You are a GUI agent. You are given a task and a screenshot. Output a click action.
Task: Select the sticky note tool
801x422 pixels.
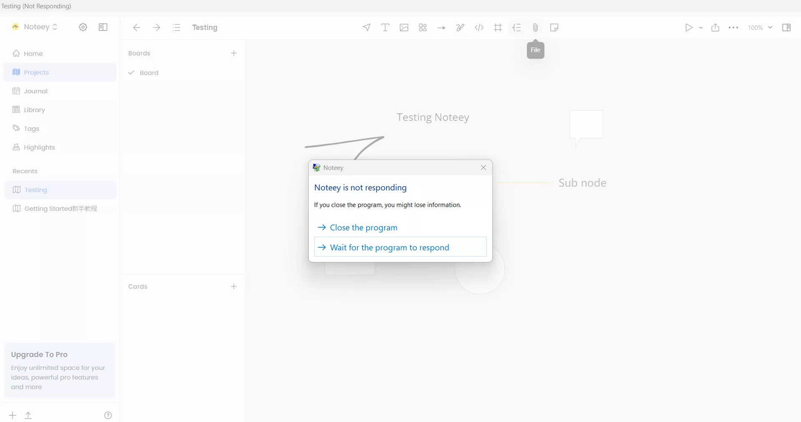coord(554,27)
